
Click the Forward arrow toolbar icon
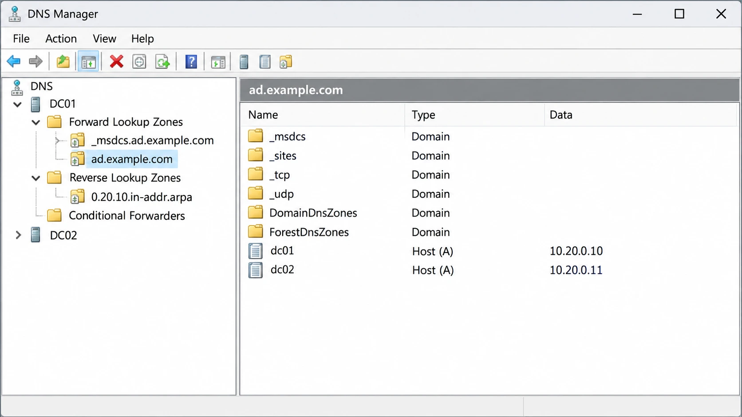click(36, 62)
